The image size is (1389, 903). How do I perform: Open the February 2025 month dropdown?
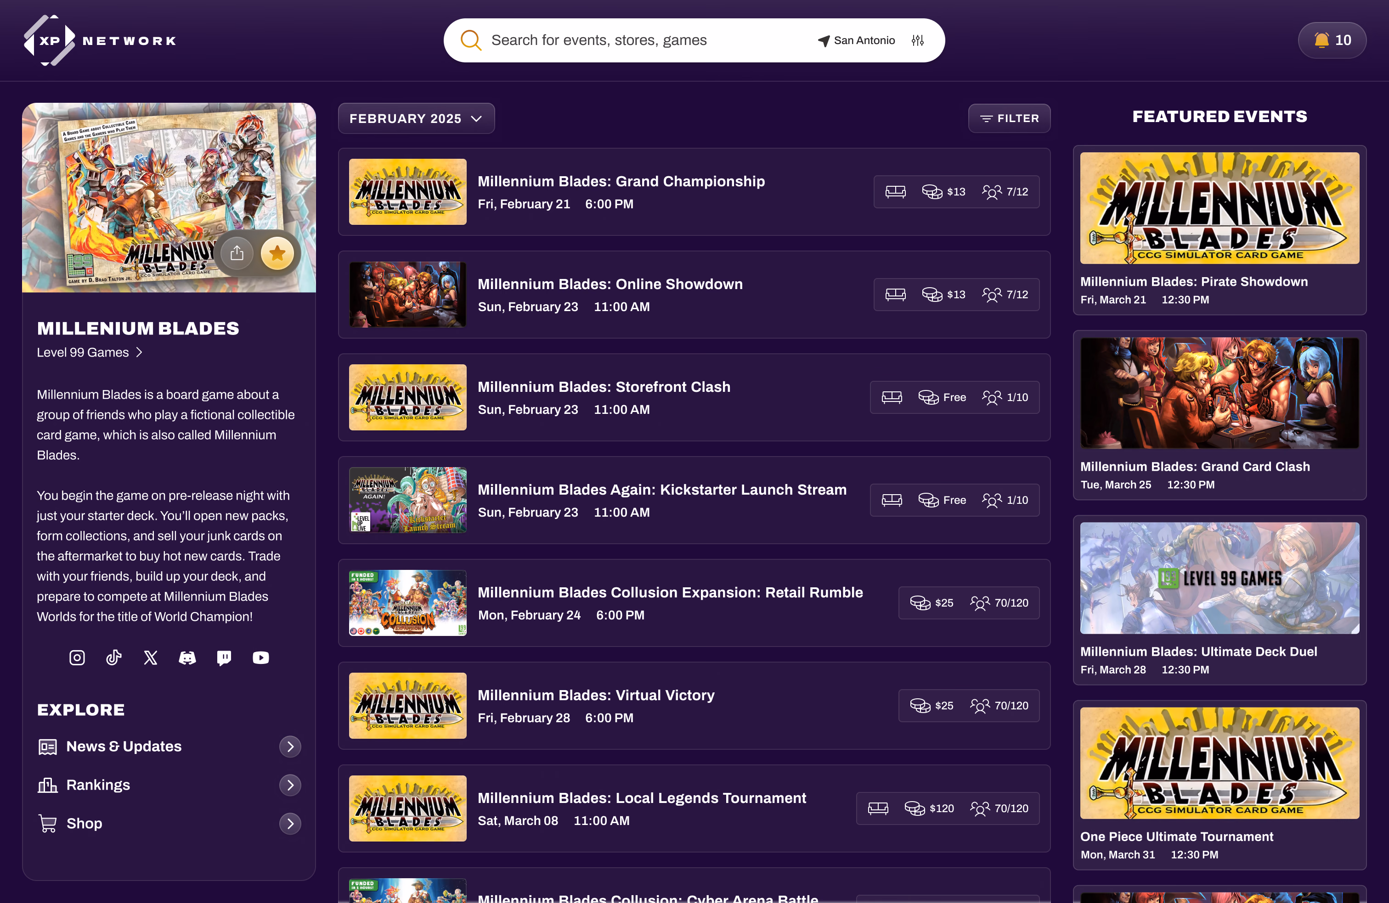pos(416,118)
